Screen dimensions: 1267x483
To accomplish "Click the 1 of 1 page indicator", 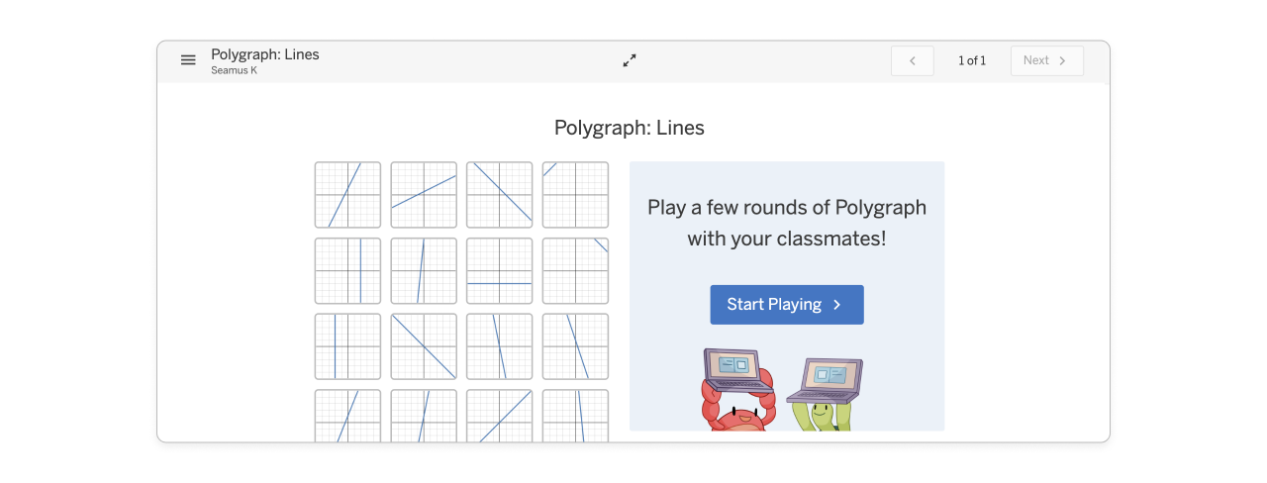I will (x=972, y=60).
